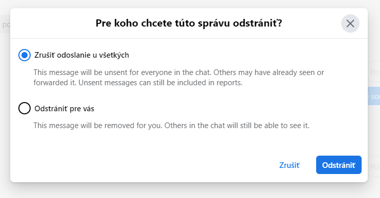
Task: Click the dialog title Pre koho chcete túto správu odstrániť
Action: pos(189,23)
